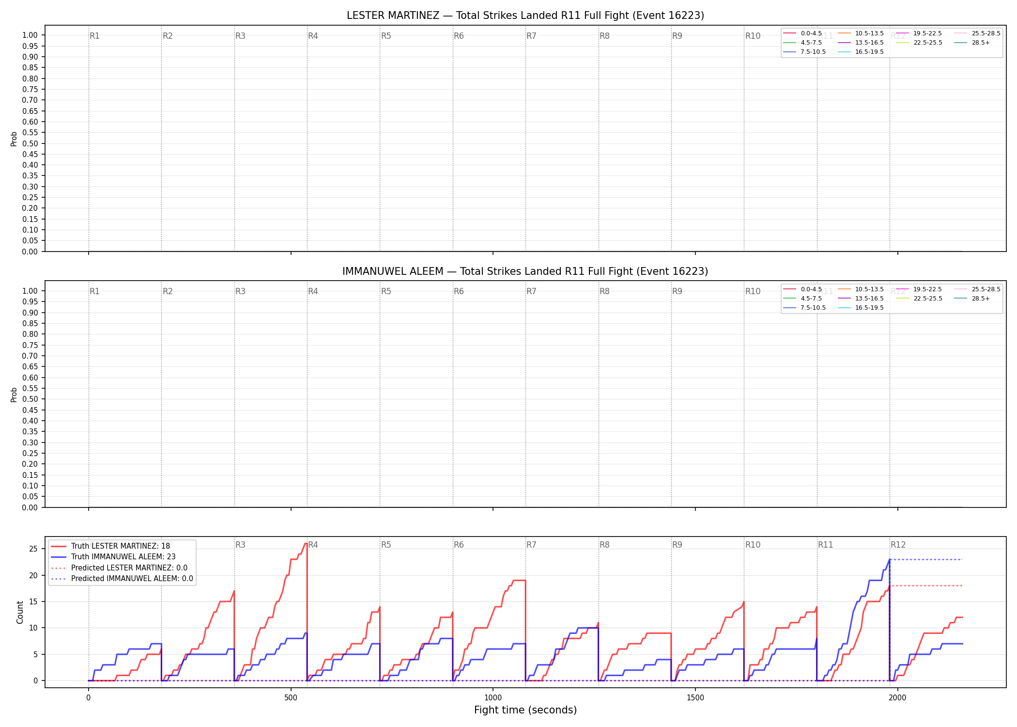Click blue dotted predicted line ending at 23
1017x727 pixels.
926,559
